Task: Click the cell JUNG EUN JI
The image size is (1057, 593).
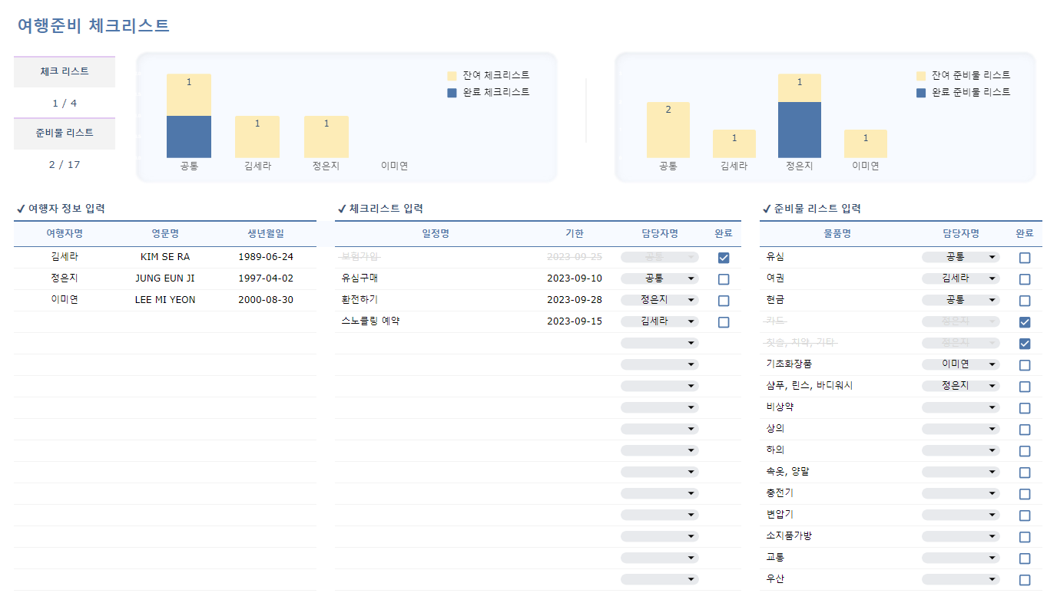Action: click(165, 278)
